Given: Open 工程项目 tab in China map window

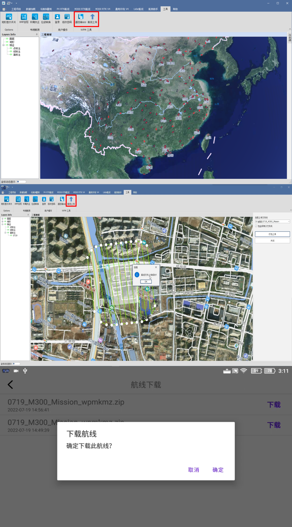Looking at the screenshot, I should point(16,9).
